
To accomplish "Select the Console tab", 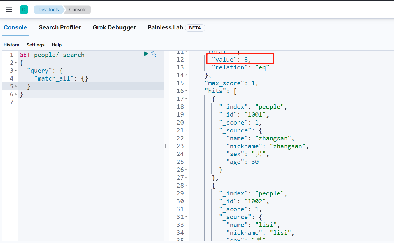I will 15,27.
